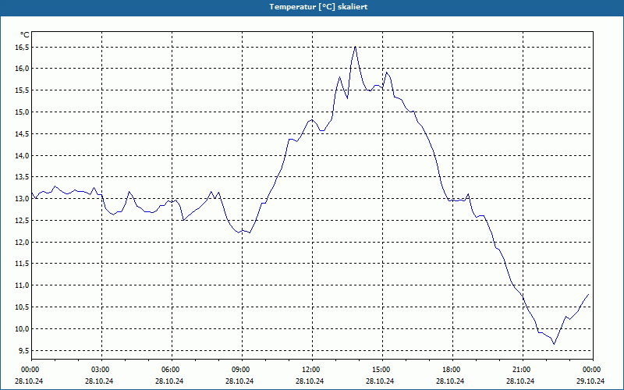Click the "03:00" time label
624x390 pixels.
point(101,370)
